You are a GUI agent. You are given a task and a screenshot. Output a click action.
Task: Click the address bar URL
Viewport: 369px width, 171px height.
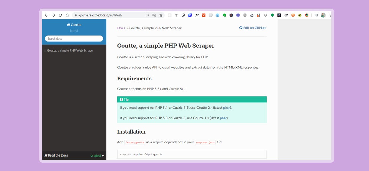coord(100,15)
